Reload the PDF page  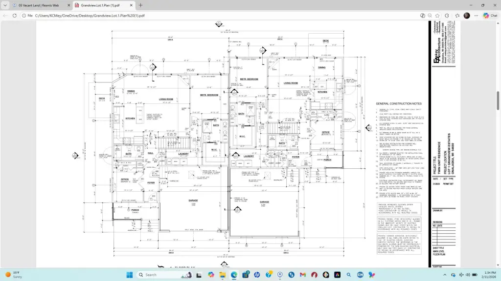coord(15,16)
